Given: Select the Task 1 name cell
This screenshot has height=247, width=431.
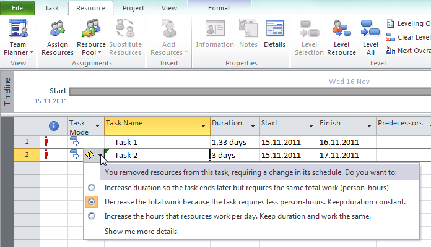Looking at the screenshot, I should (x=157, y=142).
